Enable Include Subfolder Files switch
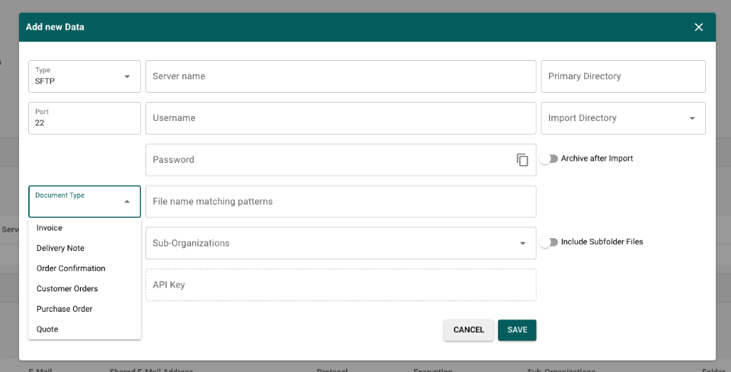 click(548, 242)
